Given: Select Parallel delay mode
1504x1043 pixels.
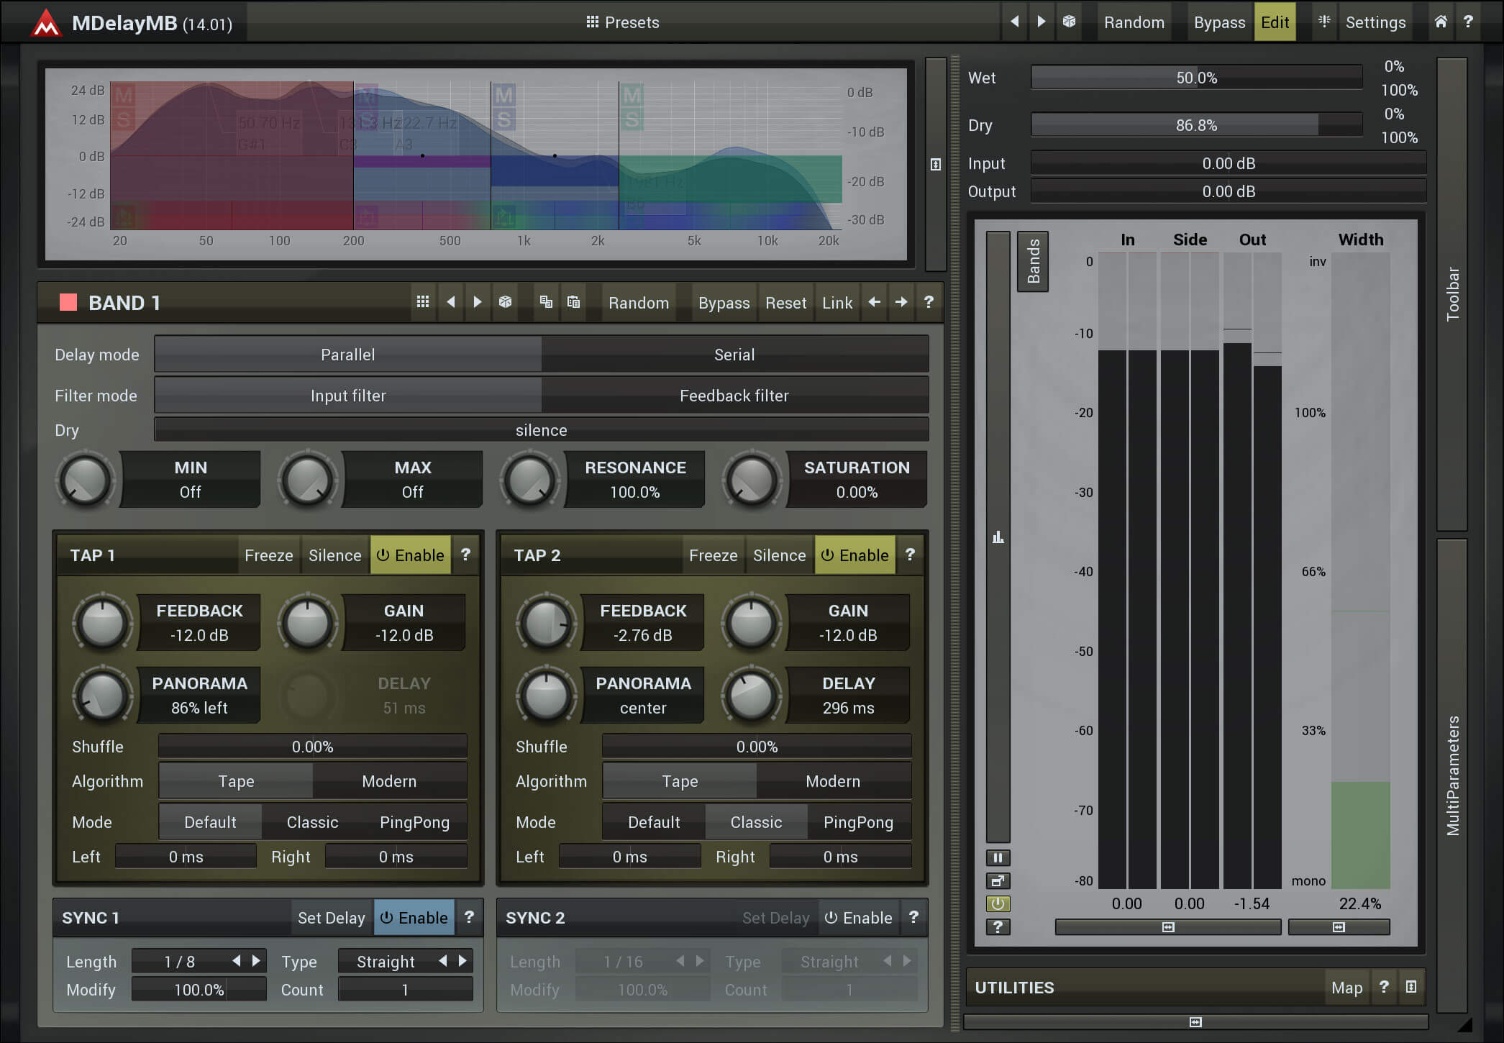Looking at the screenshot, I should pos(348,355).
